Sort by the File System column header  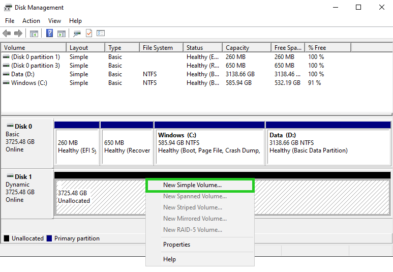pyautogui.click(x=161, y=48)
